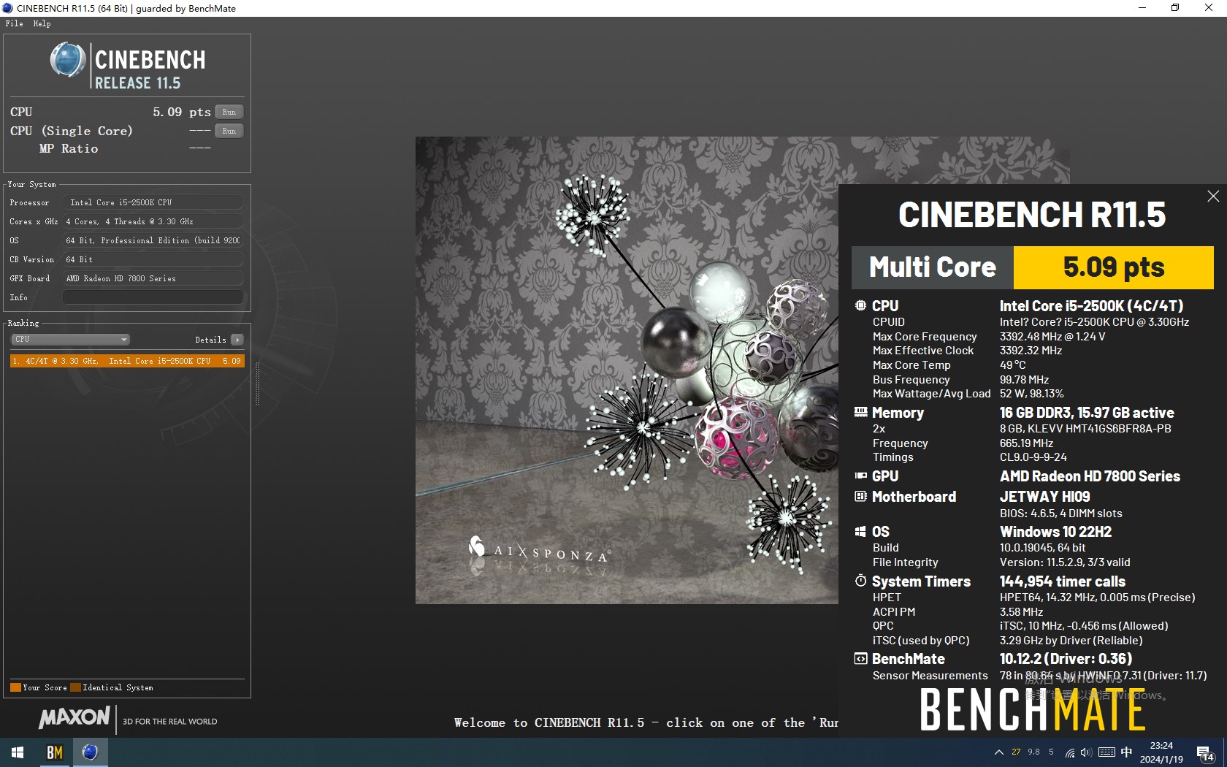Viewport: 1227px width, 767px height.
Task: Click JETWAY HI09 motherboard value
Action: (x=1044, y=497)
